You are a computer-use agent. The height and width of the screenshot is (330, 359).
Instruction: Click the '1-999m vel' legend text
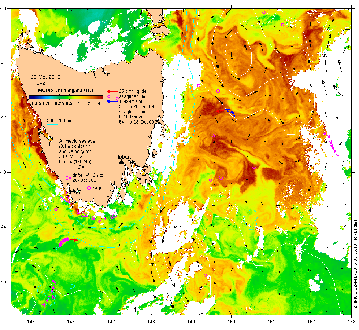130,101
